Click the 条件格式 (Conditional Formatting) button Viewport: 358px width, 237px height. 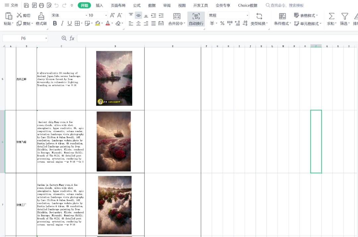282,19
